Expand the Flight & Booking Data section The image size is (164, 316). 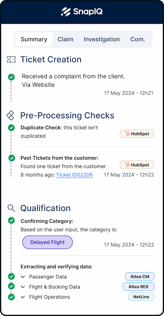pyautogui.click(x=23, y=287)
